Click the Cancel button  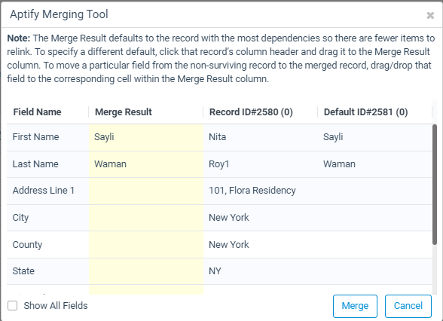[x=408, y=306]
